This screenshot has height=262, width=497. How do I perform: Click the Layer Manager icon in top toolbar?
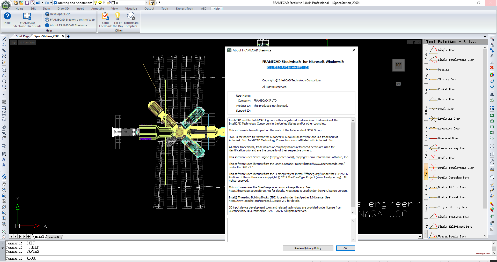tap(152, 3)
